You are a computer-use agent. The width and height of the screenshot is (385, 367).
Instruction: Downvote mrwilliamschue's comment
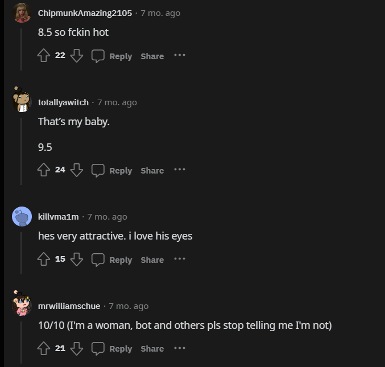(77, 348)
